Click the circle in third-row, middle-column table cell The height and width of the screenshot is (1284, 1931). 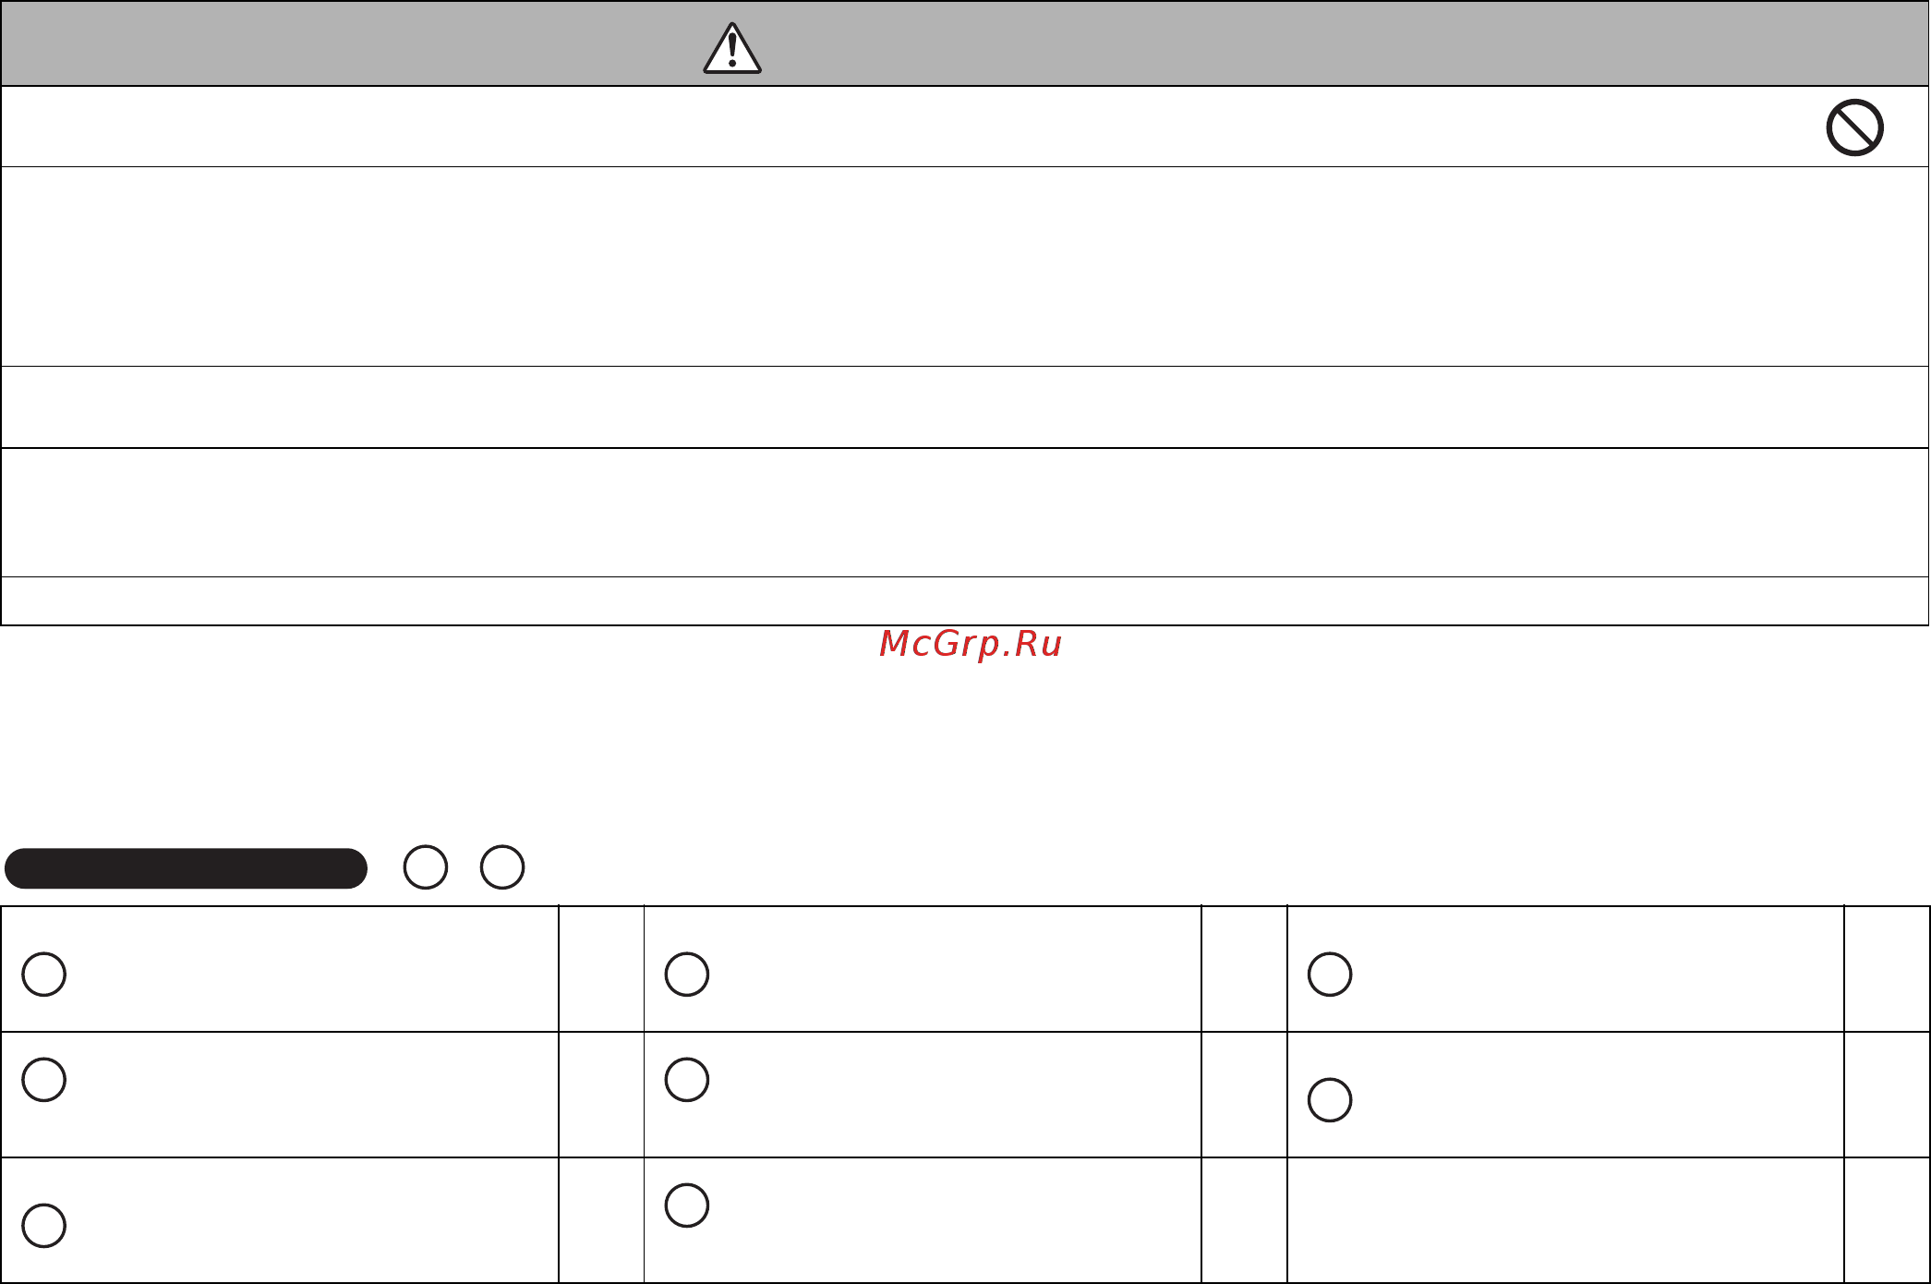point(686,1205)
